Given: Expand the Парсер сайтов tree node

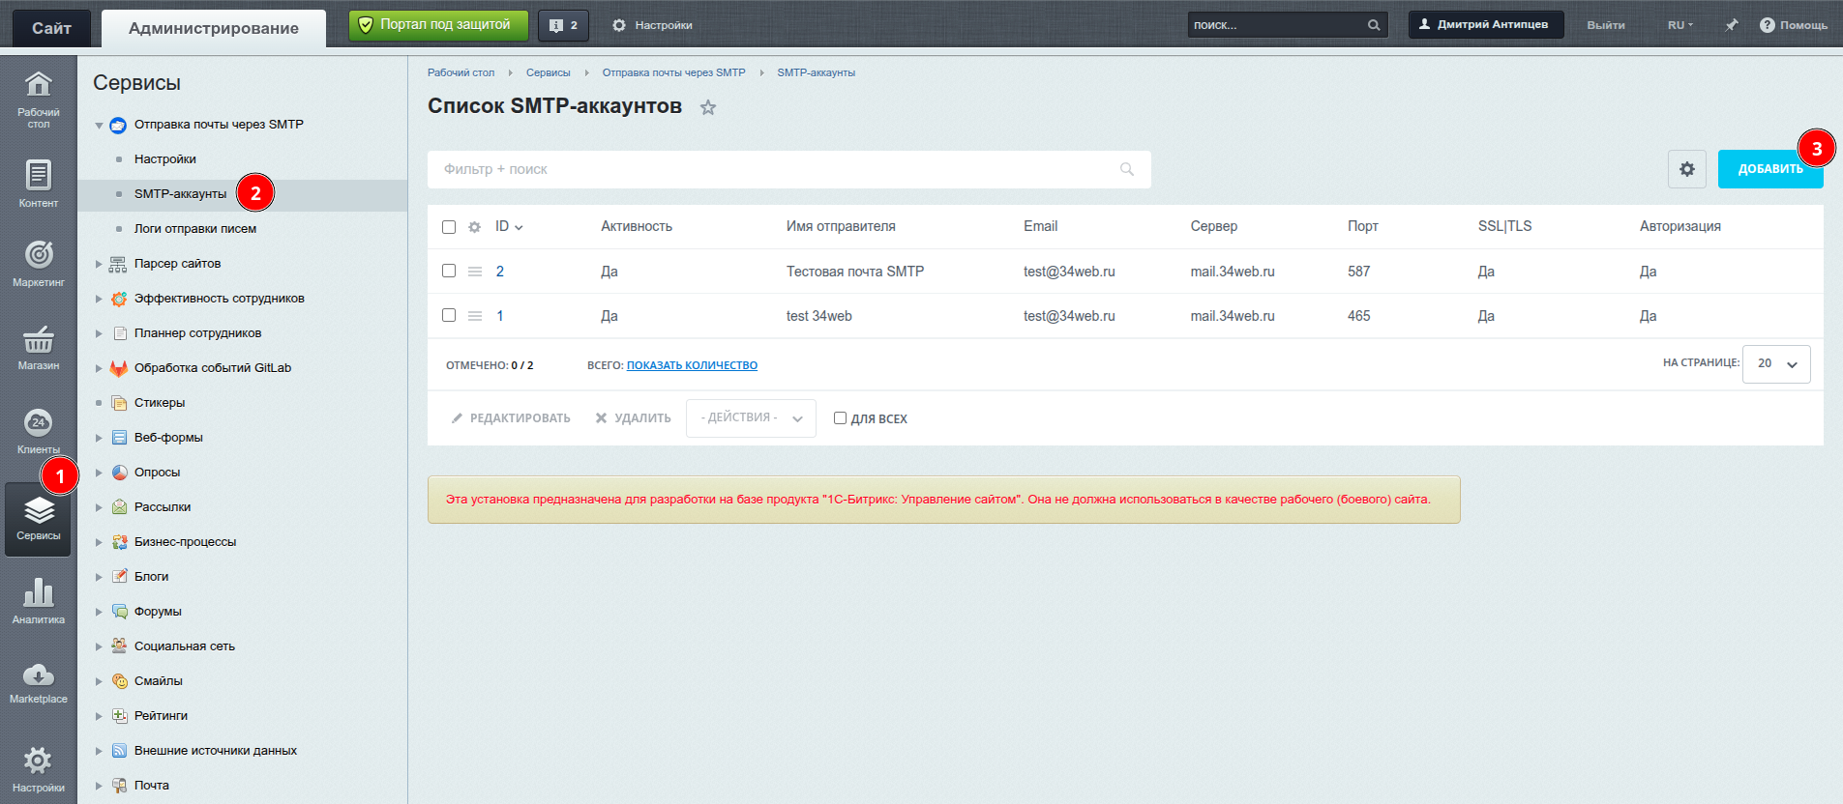Looking at the screenshot, I should tap(99, 264).
